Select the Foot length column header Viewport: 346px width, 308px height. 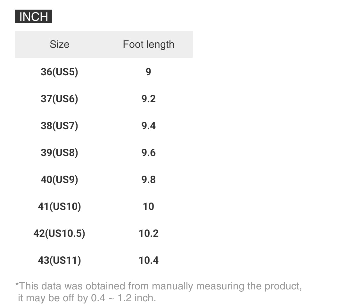(x=148, y=44)
